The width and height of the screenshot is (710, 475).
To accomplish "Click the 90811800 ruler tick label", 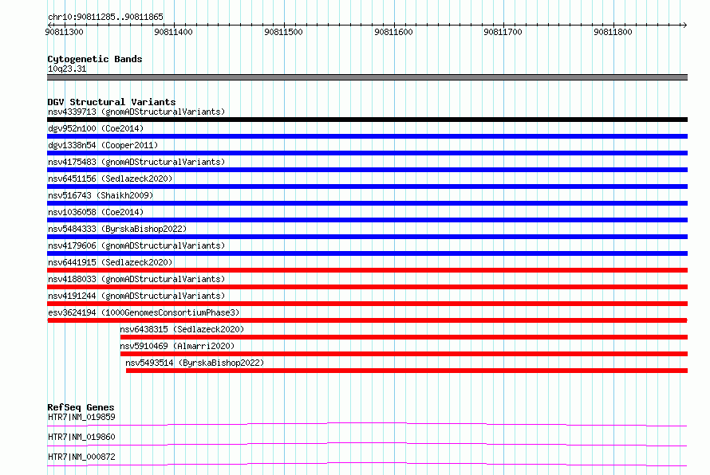I will [613, 32].
